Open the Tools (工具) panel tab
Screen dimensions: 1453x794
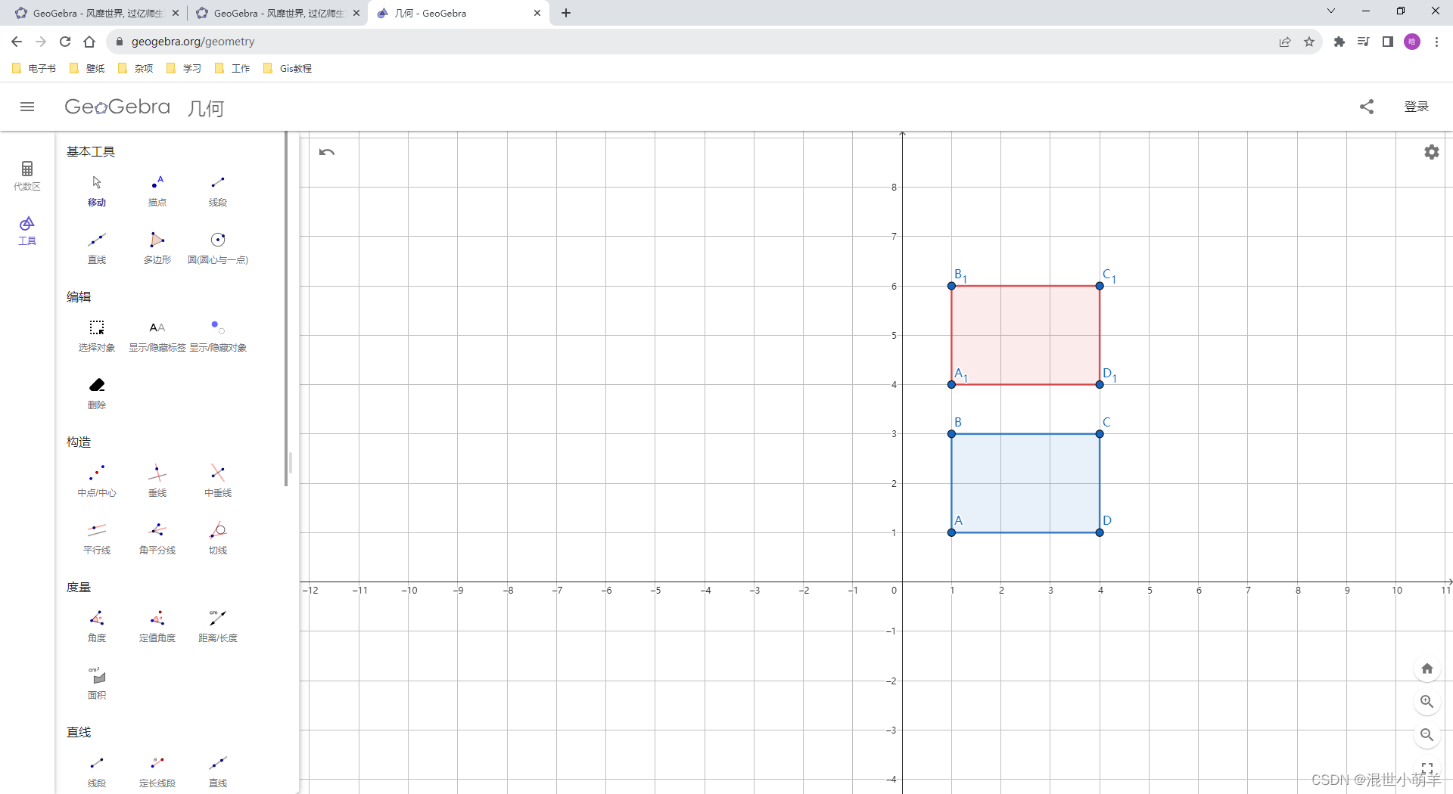[27, 231]
